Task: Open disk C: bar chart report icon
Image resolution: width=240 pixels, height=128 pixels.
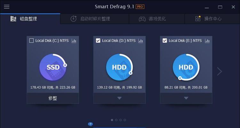Action: tap(74, 41)
